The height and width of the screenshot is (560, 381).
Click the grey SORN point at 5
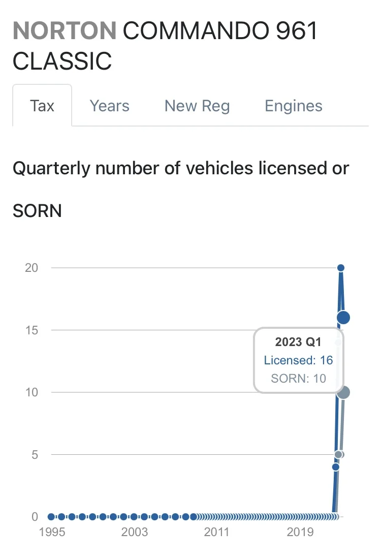point(338,454)
